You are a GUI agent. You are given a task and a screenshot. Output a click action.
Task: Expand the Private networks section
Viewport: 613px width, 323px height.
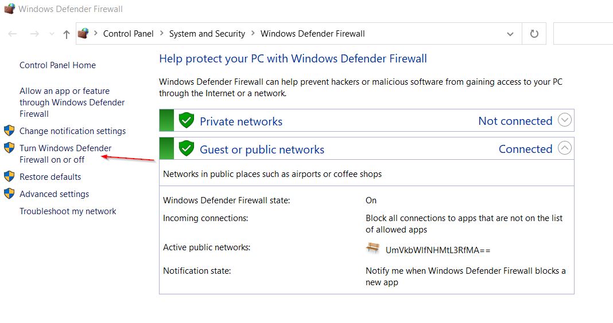click(x=565, y=120)
